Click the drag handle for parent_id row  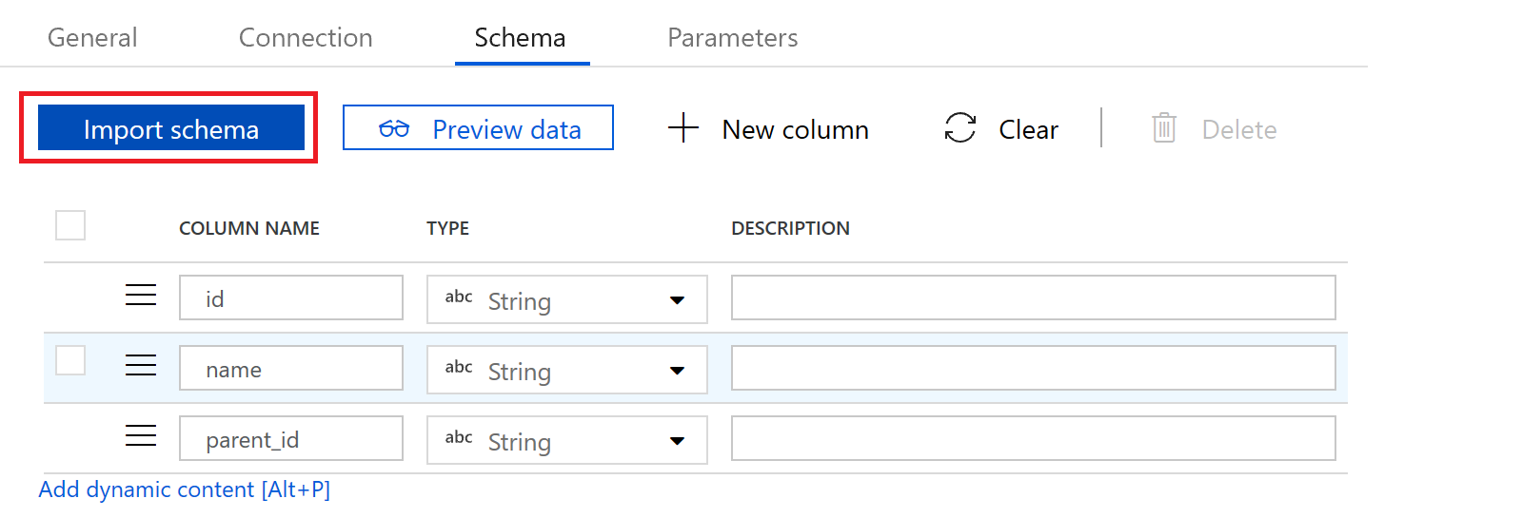(141, 436)
